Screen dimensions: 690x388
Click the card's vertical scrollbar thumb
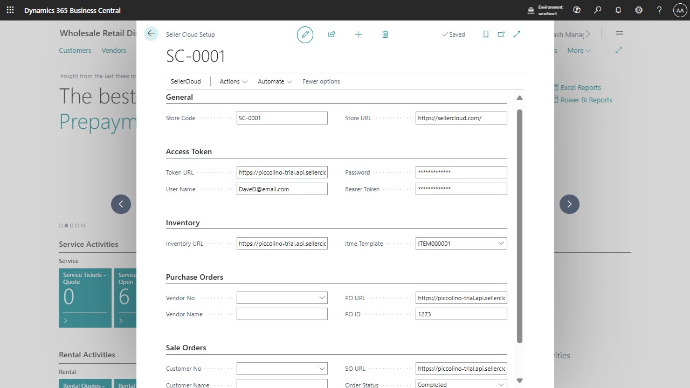[520, 226]
